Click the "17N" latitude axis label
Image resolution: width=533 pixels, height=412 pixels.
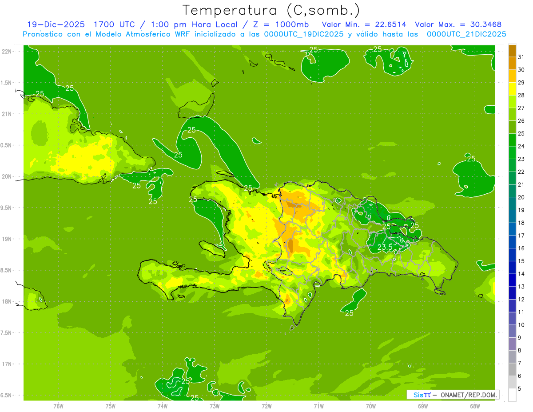click(7, 364)
